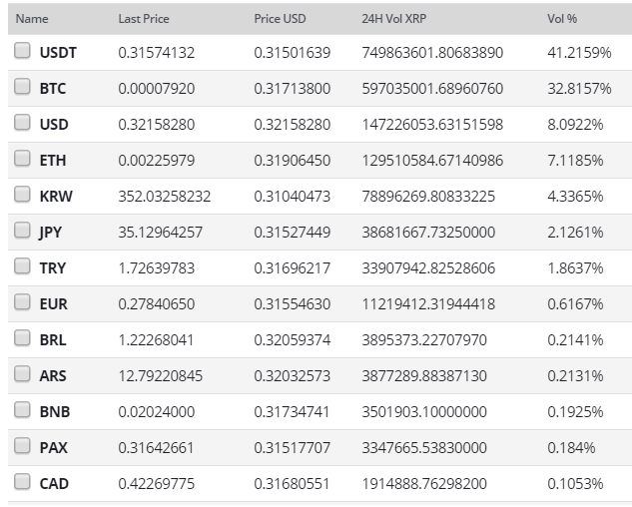632x507 pixels.
Task: Click the USD name label
Action: 54,125
